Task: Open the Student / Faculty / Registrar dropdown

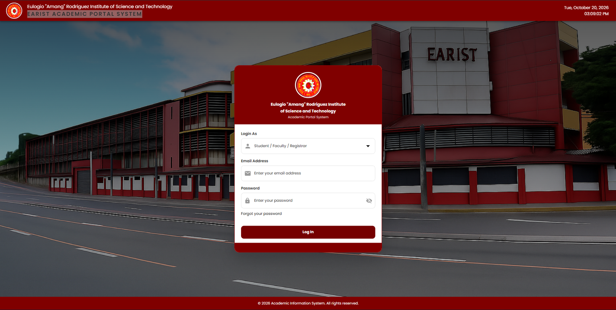Action: pos(308,146)
